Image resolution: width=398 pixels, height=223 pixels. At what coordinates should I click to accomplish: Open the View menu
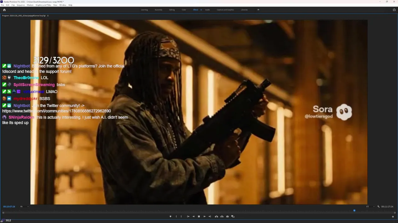(55, 5)
